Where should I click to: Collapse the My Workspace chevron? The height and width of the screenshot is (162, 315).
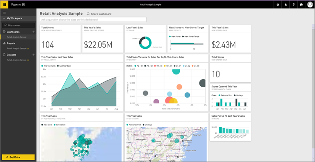pyautogui.click(x=4, y=18)
